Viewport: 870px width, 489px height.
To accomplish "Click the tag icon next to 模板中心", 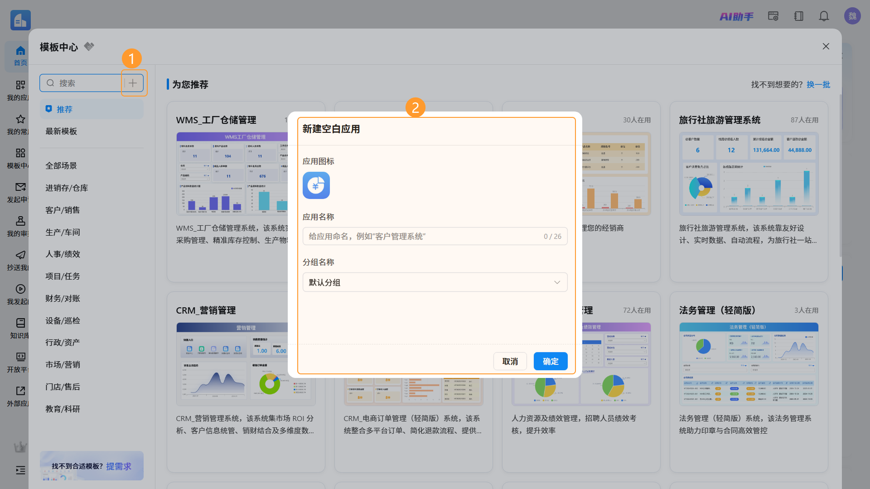I will [x=89, y=46].
